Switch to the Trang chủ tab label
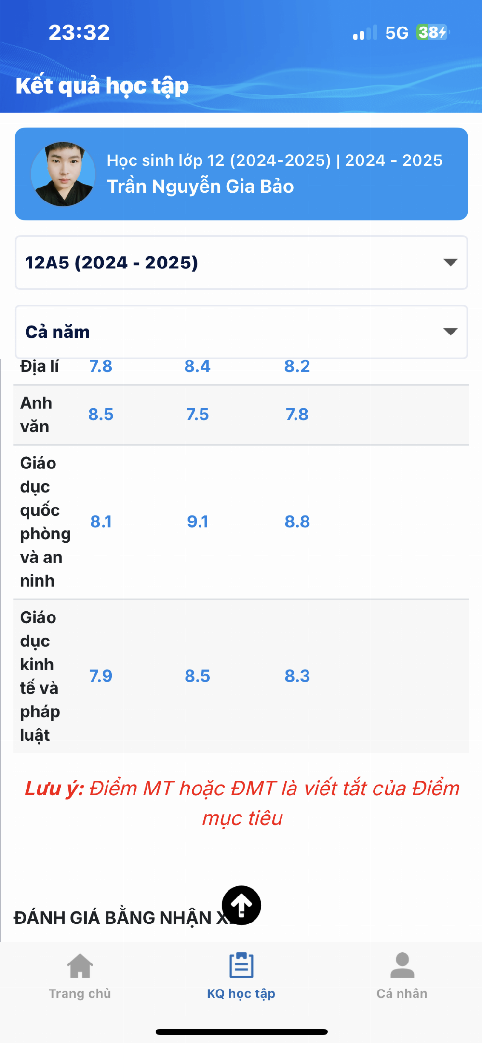Viewport: 482px width, 1043px height. coord(80,993)
